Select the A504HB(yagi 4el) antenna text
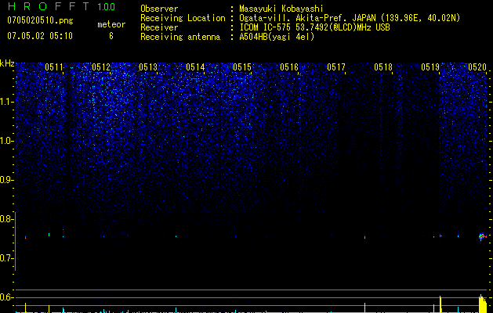Image resolution: width=493 pixels, height=313 pixels. [277, 37]
